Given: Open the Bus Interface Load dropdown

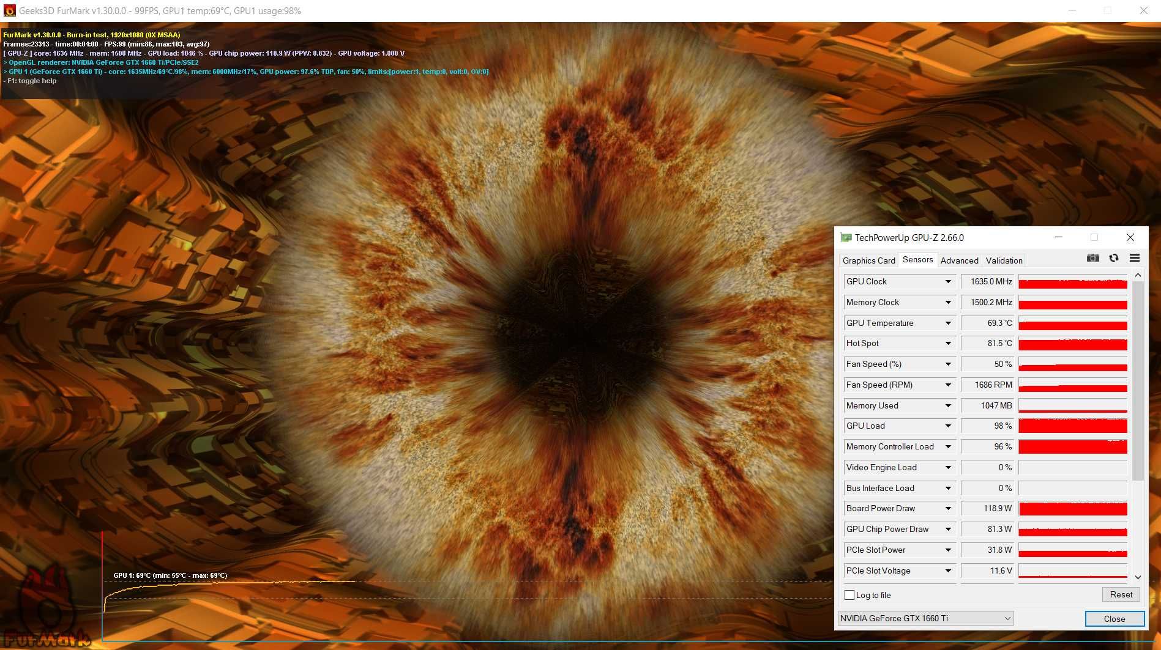Looking at the screenshot, I should point(948,488).
